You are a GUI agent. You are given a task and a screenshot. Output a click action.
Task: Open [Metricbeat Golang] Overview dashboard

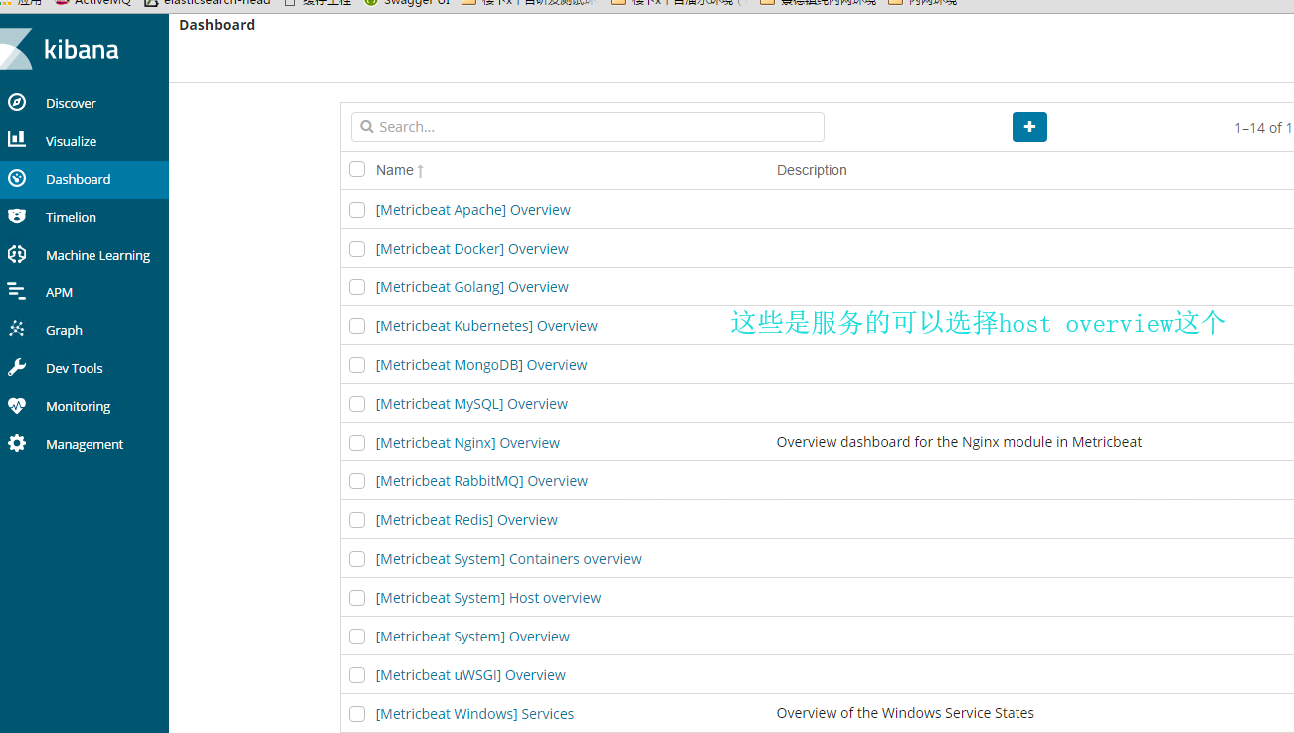coord(472,287)
